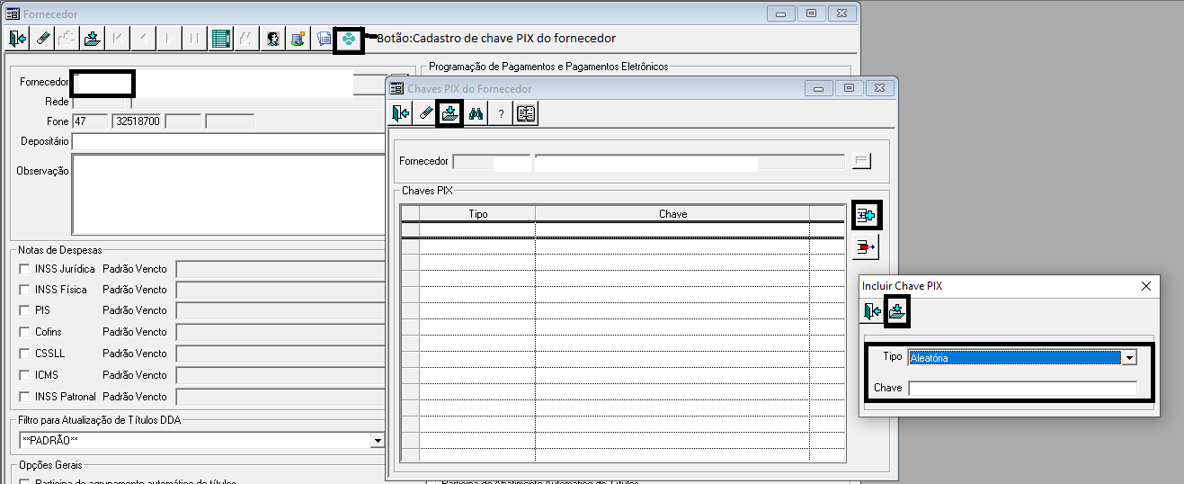Click the Chave input field in Incluir dialog
1184x484 pixels.
pos(1022,388)
